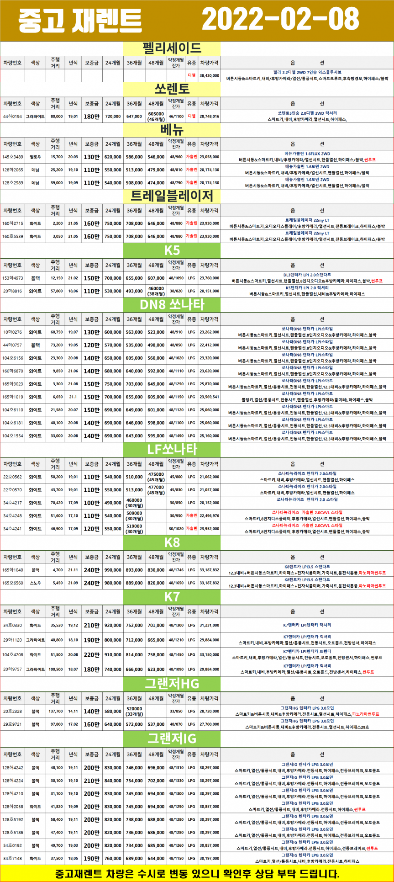Viewport: 394px width, 882px height.
Task: Click vehicle number 44하0757
Action: (12, 345)
